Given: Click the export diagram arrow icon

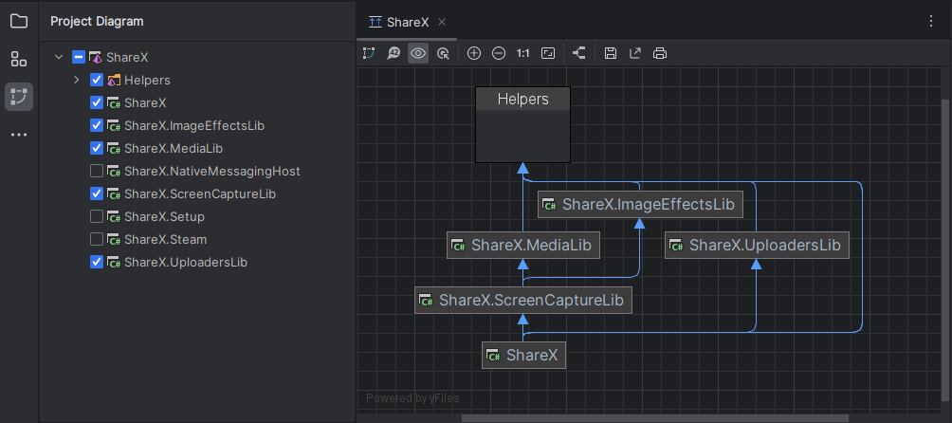Looking at the screenshot, I should tap(635, 53).
